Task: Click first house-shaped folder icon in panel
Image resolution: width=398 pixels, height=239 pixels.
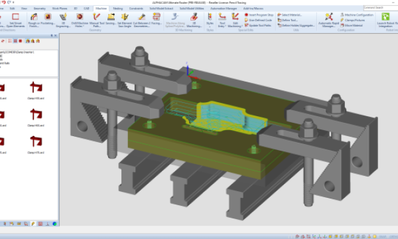Action: click(x=28, y=41)
